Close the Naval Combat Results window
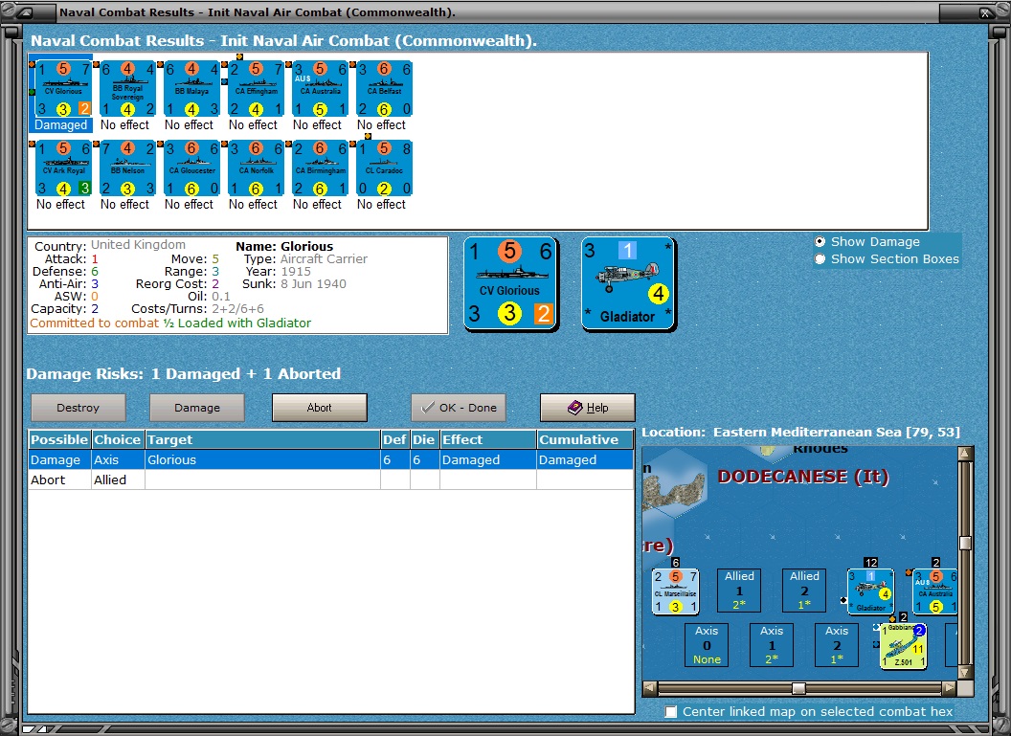 986,12
